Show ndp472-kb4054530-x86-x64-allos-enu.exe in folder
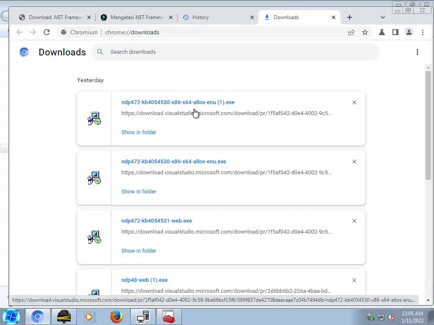Screen dimensions: 434x325 point(139,192)
